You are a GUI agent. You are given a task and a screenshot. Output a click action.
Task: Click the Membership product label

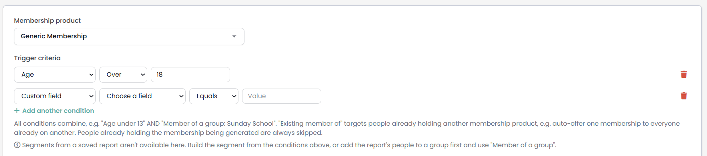[47, 20]
